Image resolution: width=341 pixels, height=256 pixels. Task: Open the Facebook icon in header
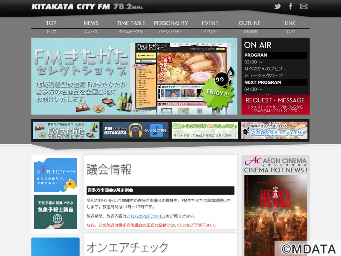point(291,6)
